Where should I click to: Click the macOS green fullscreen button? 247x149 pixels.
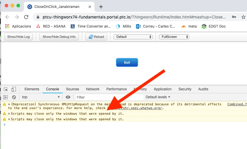(18, 6)
